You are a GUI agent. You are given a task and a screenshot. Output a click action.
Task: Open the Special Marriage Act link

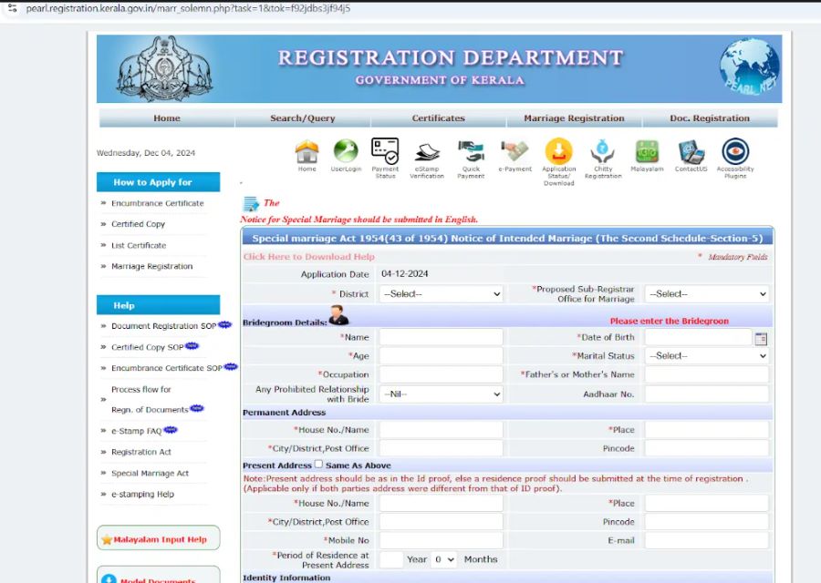pyautogui.click(x=150, y=473)
